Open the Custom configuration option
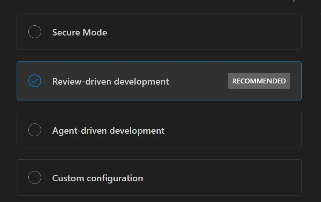321x202 pixels. pyautogui.click(x=97, y=178)
